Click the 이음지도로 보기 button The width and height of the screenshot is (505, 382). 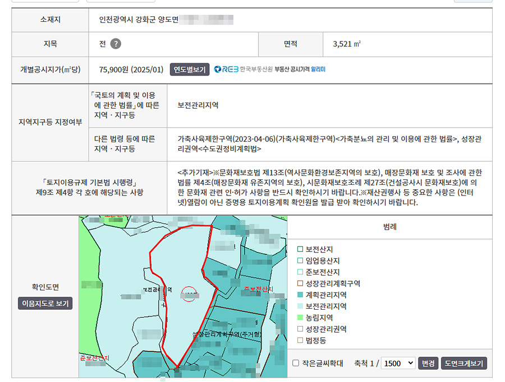tap(45, 304)
